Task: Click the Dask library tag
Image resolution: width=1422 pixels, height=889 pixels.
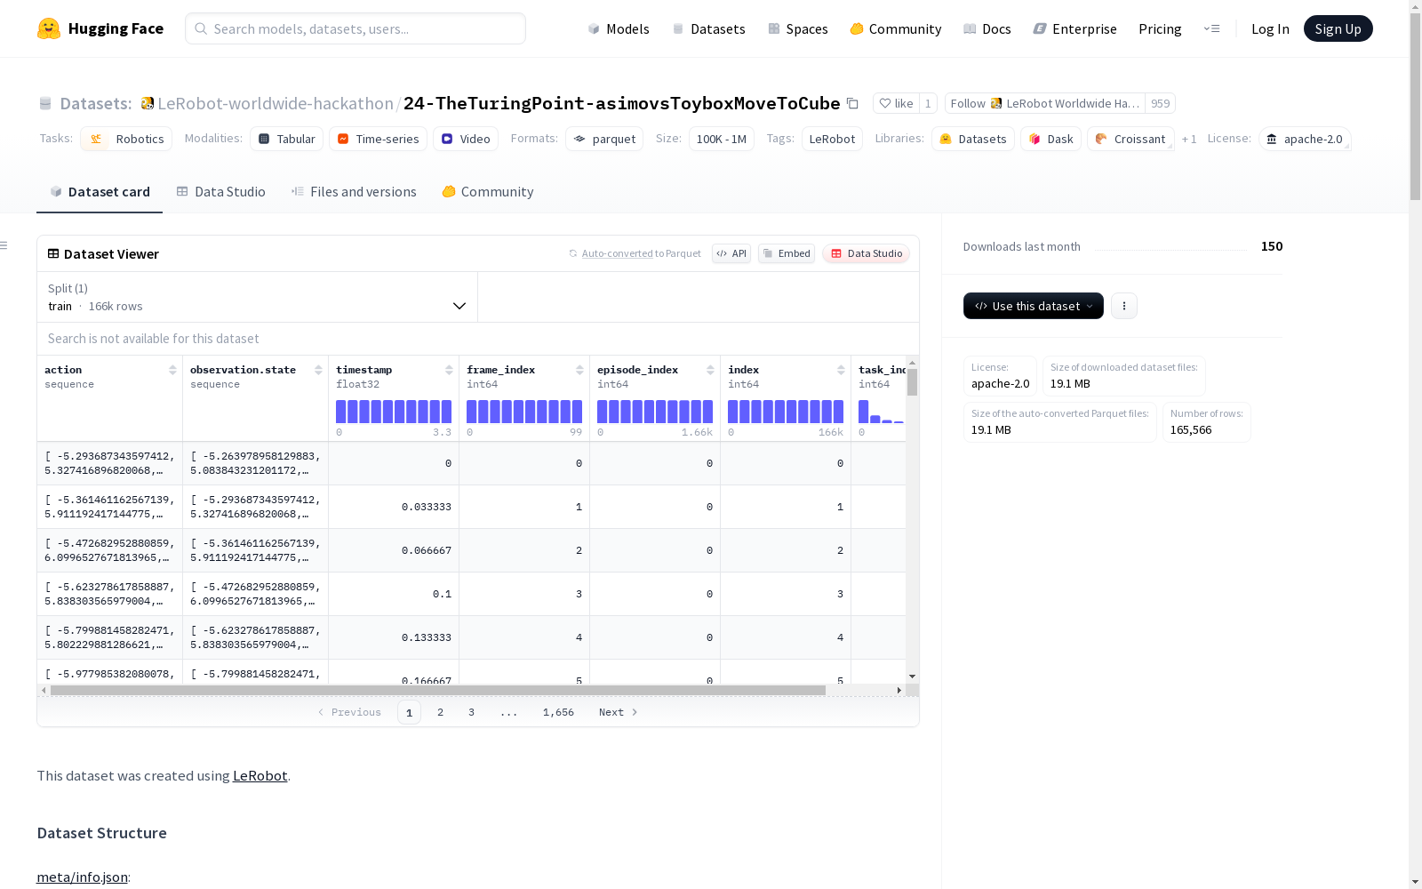Action: 1051,139
